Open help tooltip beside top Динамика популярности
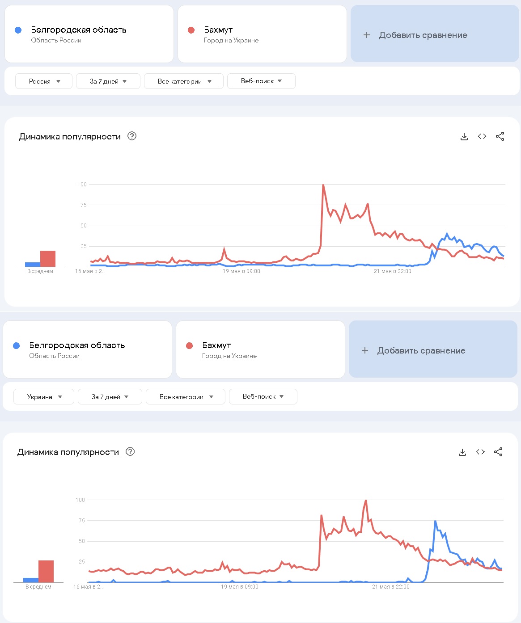Viewport: 521px width, 623px height. [x=132, y=136]
